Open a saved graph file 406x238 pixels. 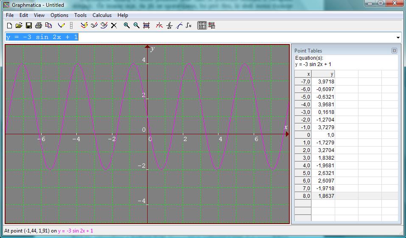[19, 25]
